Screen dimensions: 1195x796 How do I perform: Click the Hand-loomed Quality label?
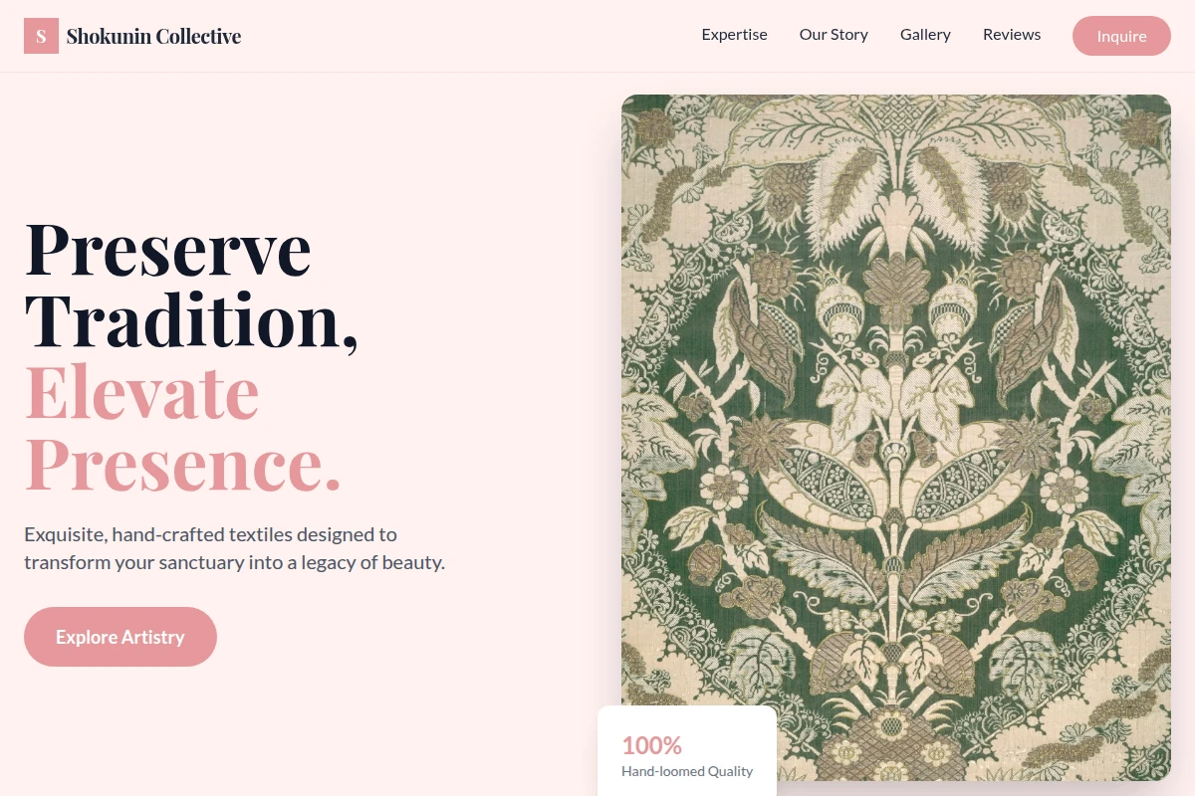click(687, 771)
